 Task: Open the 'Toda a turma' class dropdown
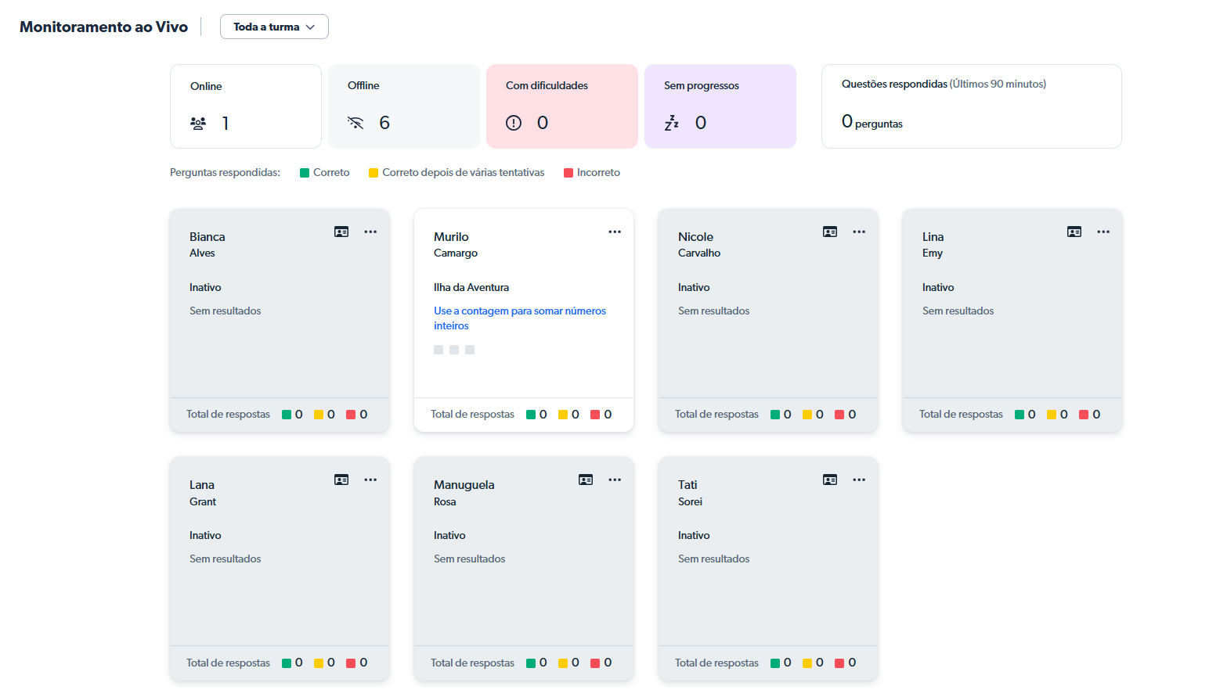274,27
